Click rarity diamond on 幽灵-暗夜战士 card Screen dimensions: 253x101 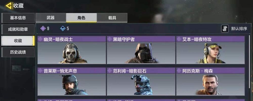pyautogui.click(x=40, y=39)
